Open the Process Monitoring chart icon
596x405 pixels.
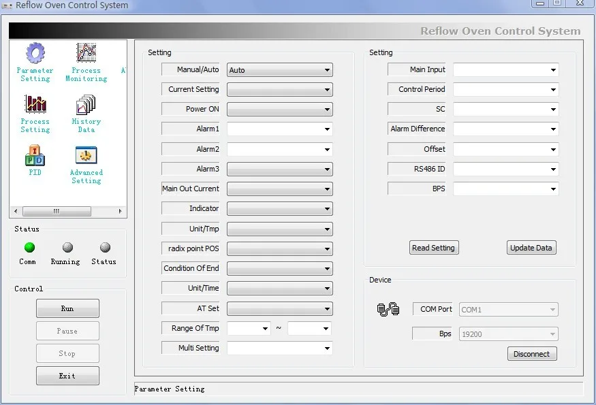tap(86, 53)
